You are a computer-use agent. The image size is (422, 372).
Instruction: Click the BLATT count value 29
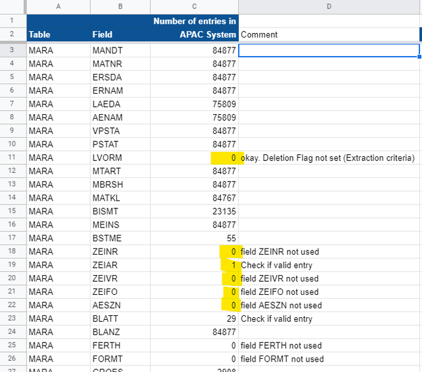tap(194, 319)
